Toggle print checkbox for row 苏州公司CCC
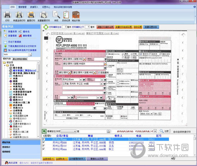The width and height of the screenshot is (197, 166). [43, 146]
